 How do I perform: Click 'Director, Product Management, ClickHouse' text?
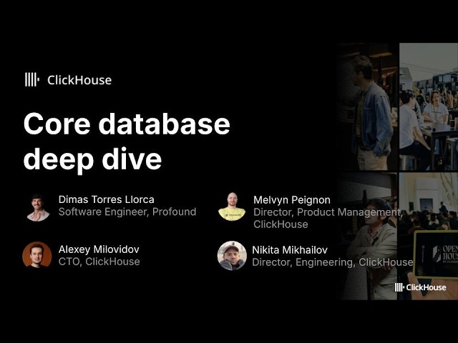[x=328, y=218]
